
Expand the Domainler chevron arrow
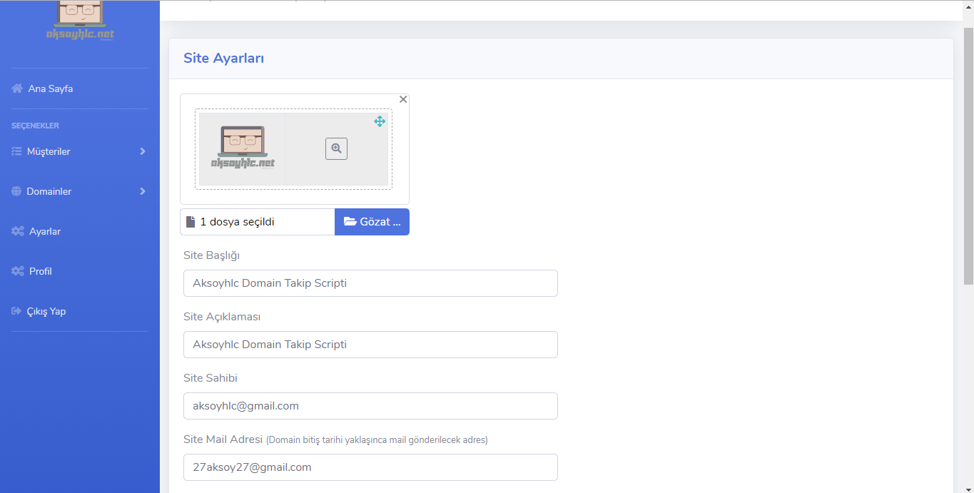tap(143, 191)
